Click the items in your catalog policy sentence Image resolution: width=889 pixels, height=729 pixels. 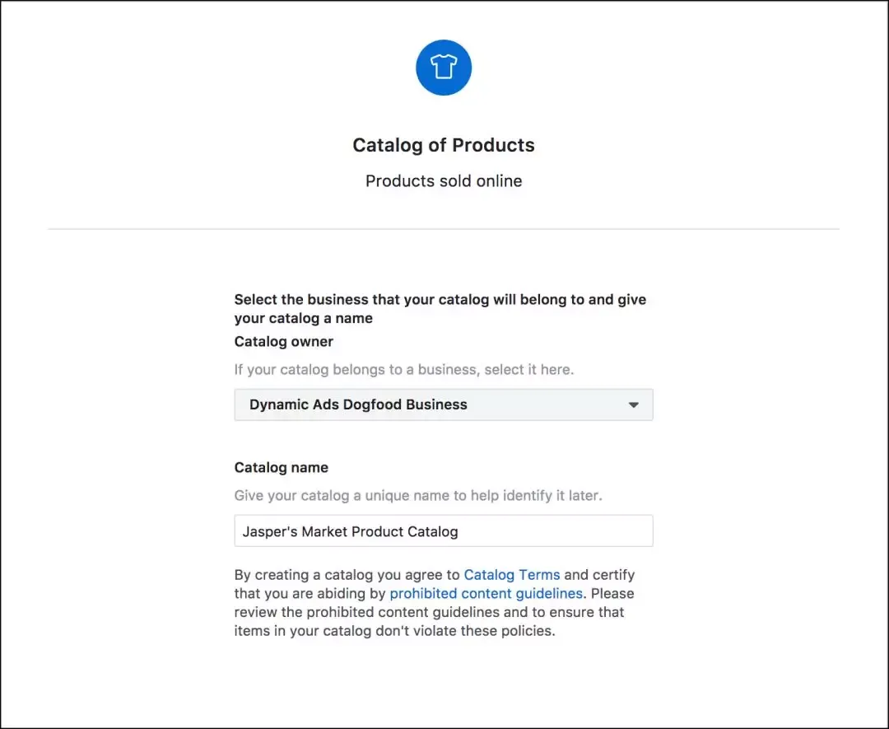click(395, 632)
